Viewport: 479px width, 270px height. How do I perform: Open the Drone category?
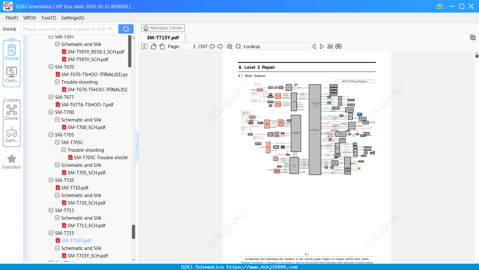coord(12,112)
